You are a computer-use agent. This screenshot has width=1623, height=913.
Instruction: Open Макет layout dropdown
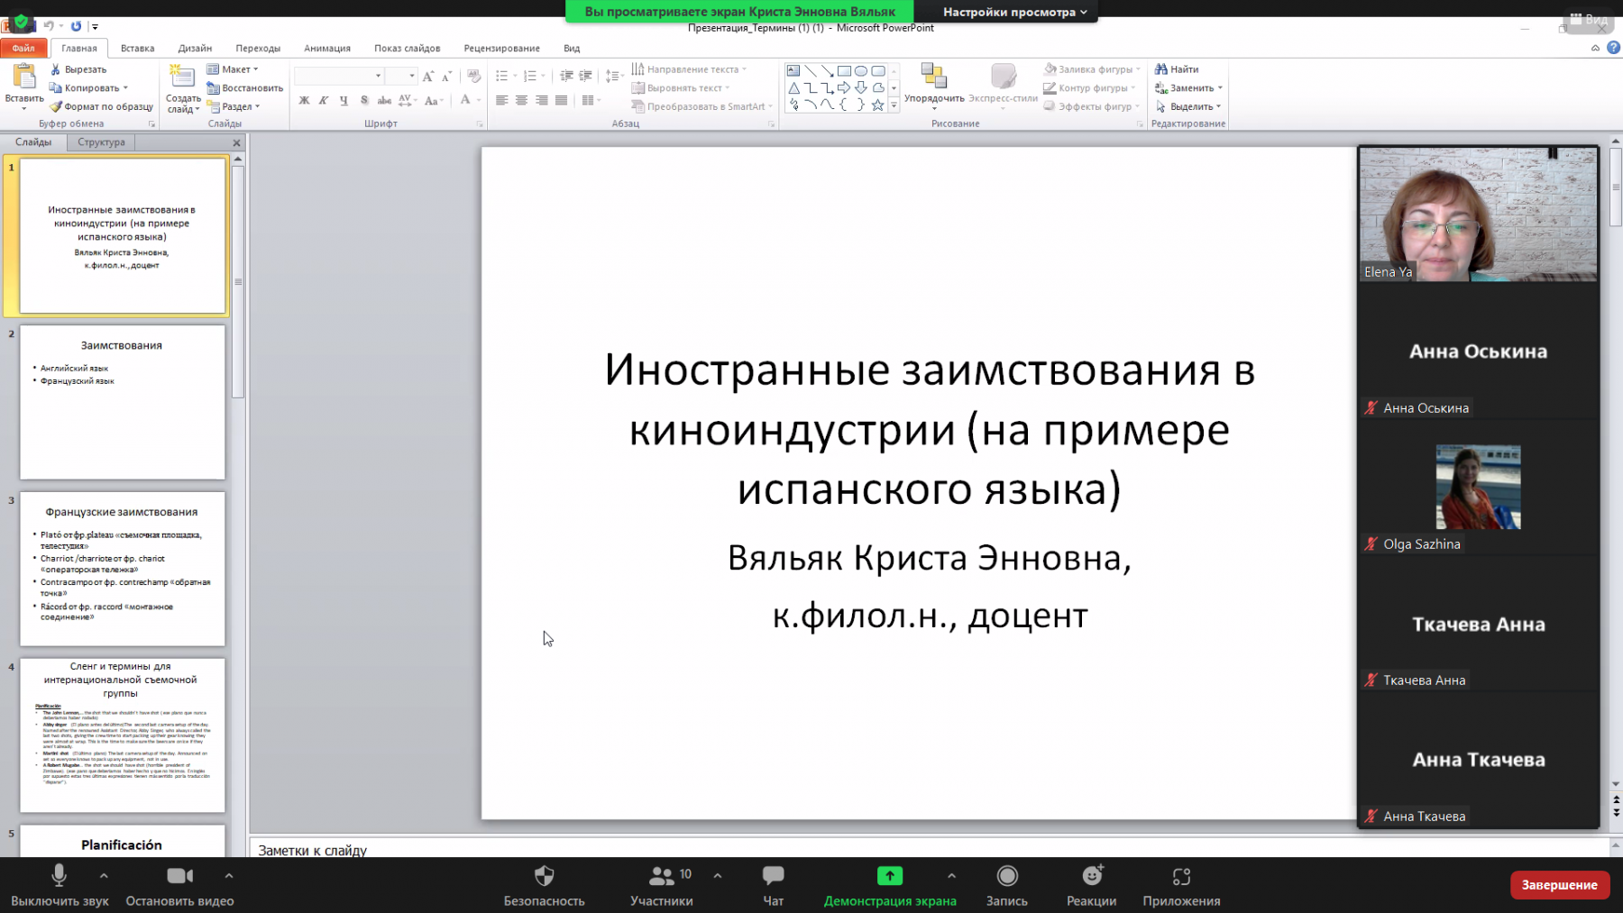[x=233, y=69]
